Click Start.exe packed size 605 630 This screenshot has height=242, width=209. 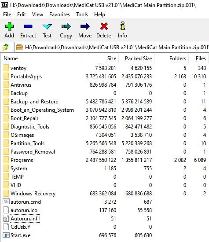[143, 235]
